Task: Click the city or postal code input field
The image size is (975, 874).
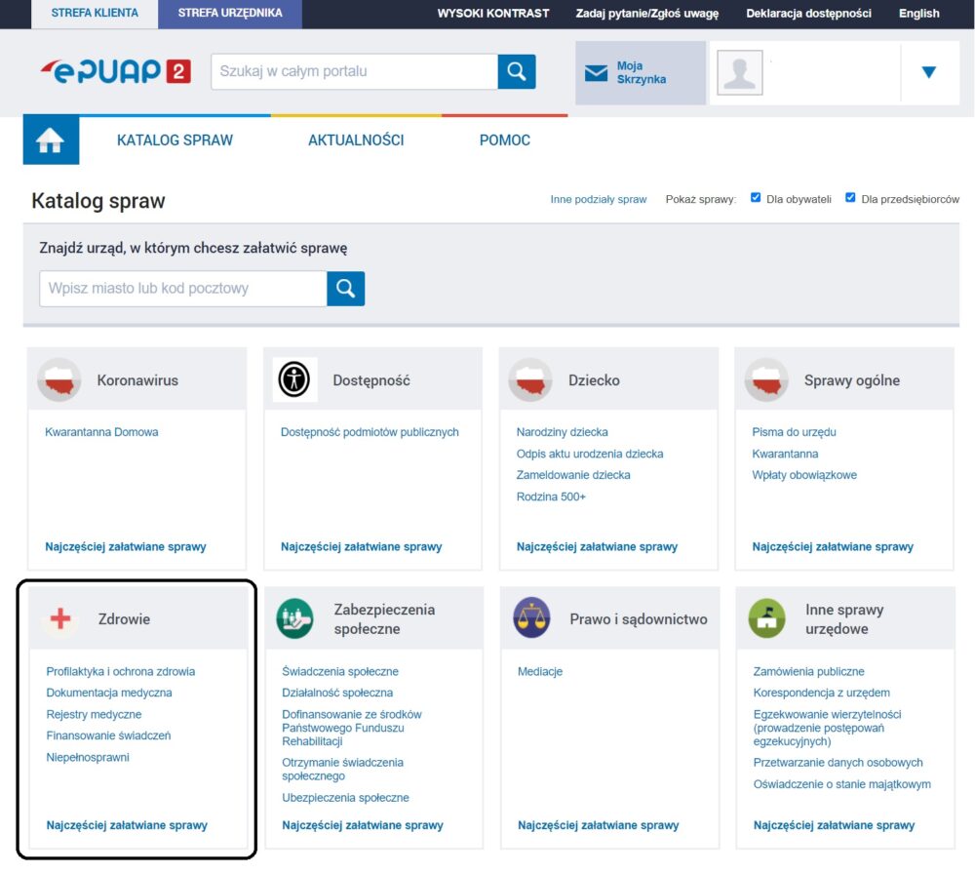Action: (x=183, y=289)
